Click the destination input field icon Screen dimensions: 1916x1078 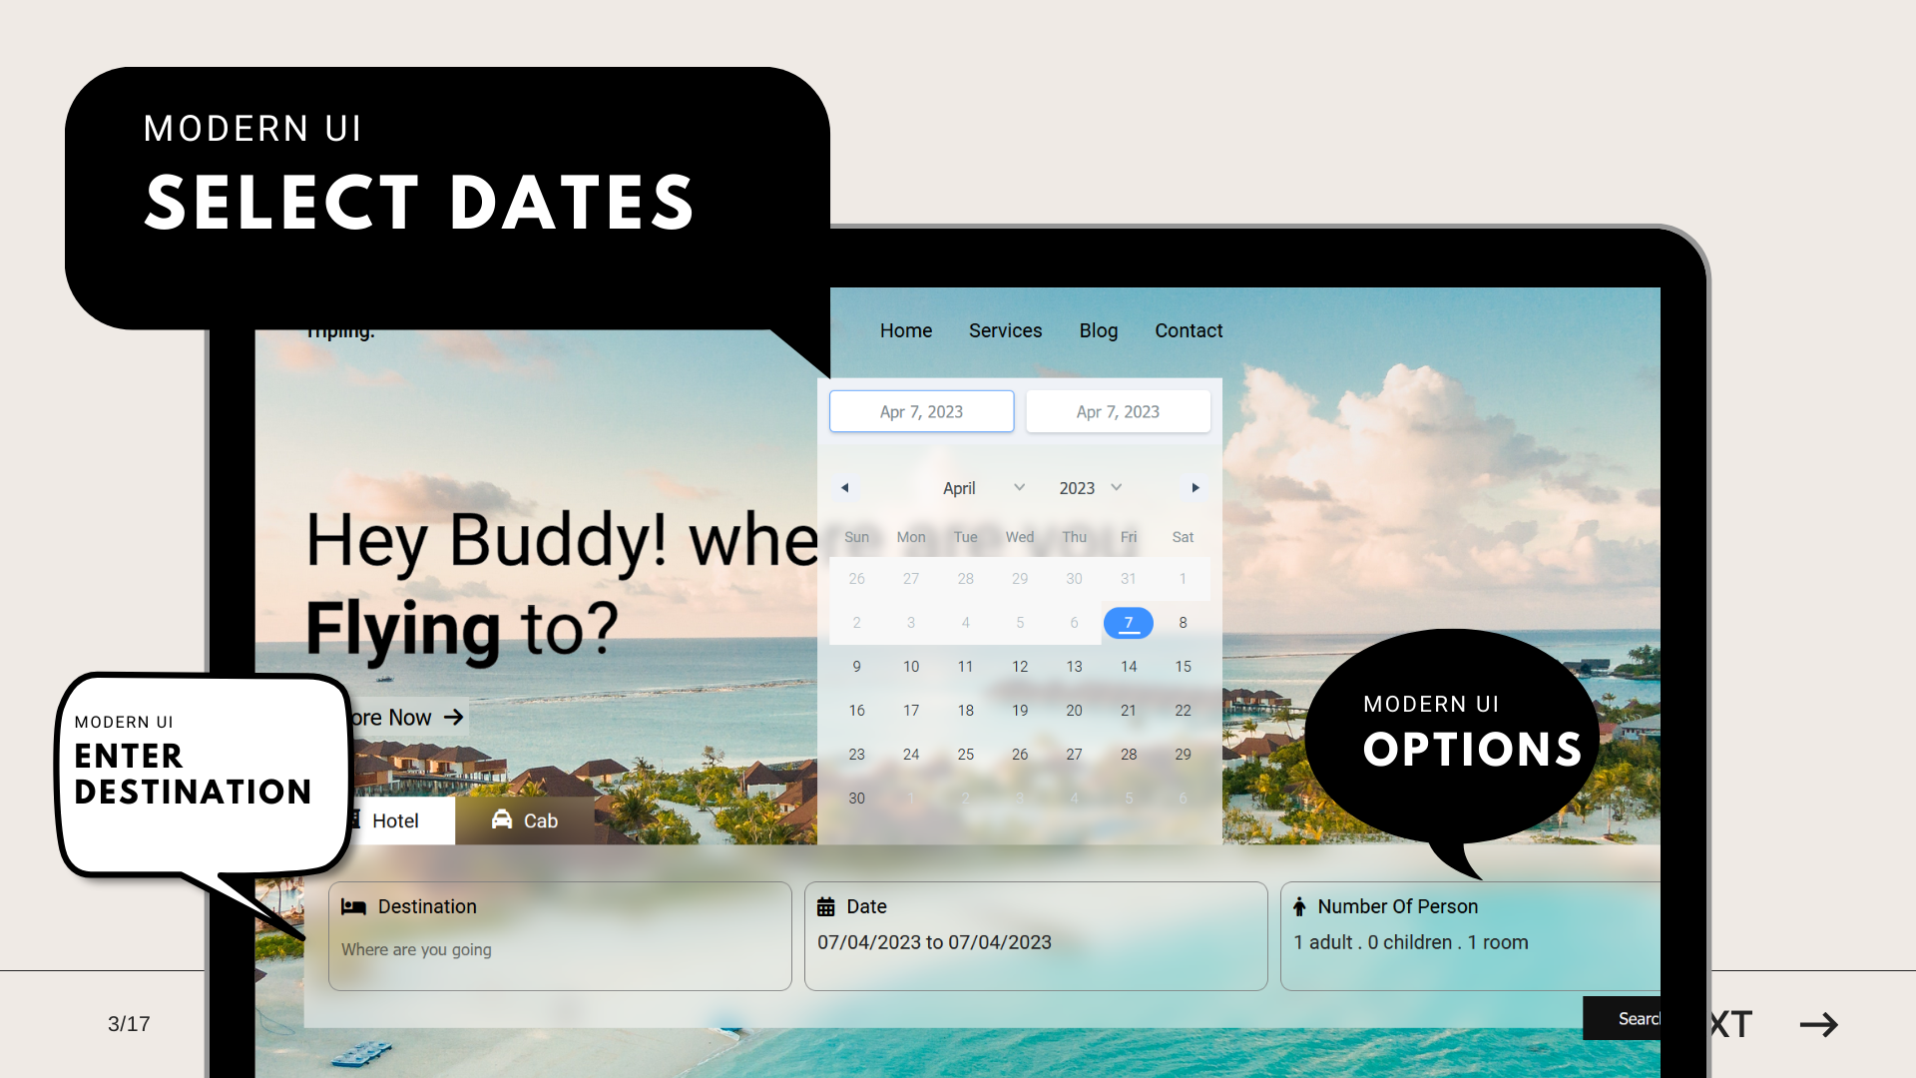pyautogui.click(x=354, y=905)
